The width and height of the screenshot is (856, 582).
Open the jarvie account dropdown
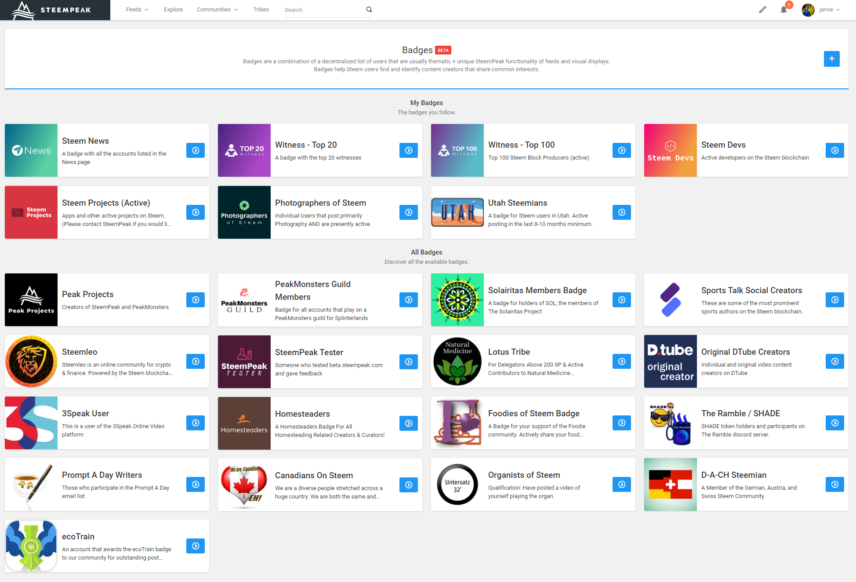pos(829,10)
